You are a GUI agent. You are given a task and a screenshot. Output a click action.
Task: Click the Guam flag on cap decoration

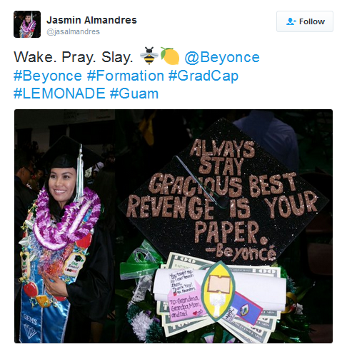tap(246, 308)
